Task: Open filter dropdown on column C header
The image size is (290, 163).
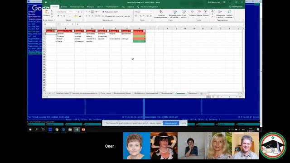Action: coord(85,31)
